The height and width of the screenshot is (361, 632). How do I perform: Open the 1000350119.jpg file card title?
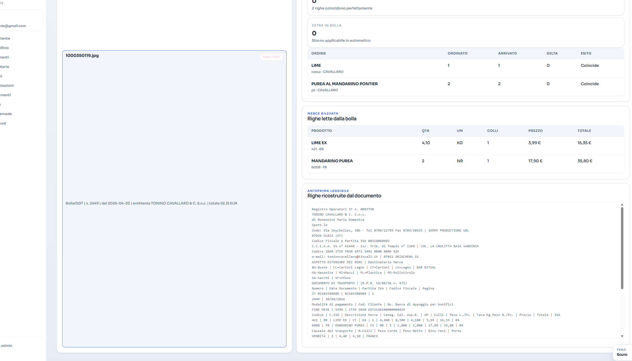pyautogui.click(x=82, y=55)
